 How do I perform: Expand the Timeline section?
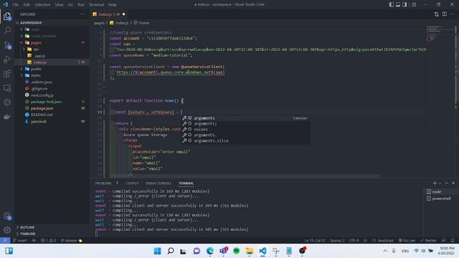(x=28, y=234)
